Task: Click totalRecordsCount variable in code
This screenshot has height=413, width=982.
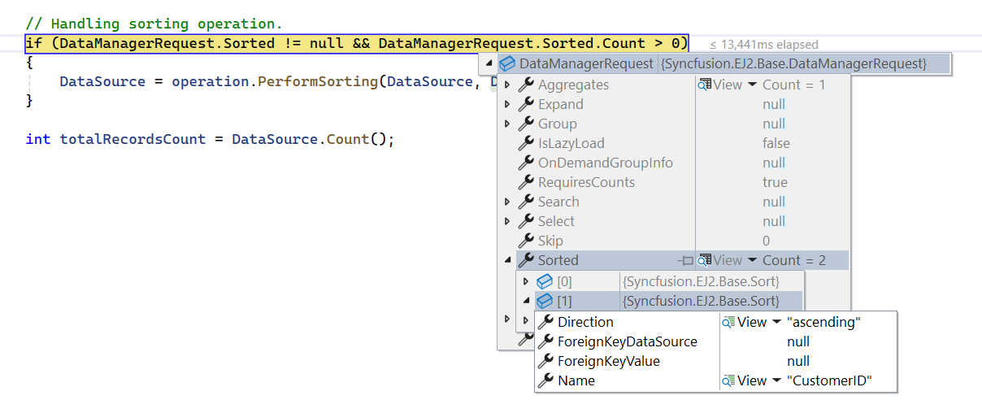Action: (133, 139)
